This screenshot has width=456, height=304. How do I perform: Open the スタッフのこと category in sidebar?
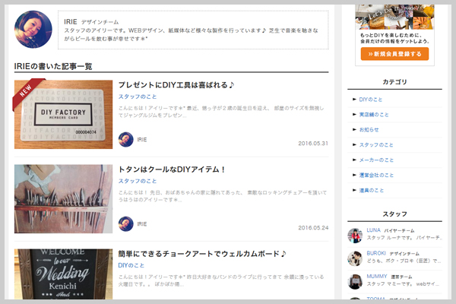tap(376, 145)
